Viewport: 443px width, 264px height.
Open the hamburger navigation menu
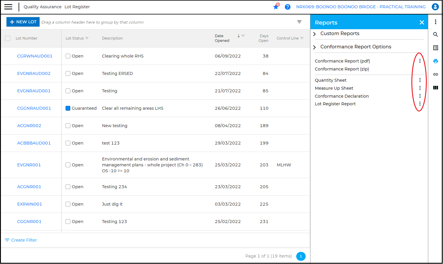8,7
